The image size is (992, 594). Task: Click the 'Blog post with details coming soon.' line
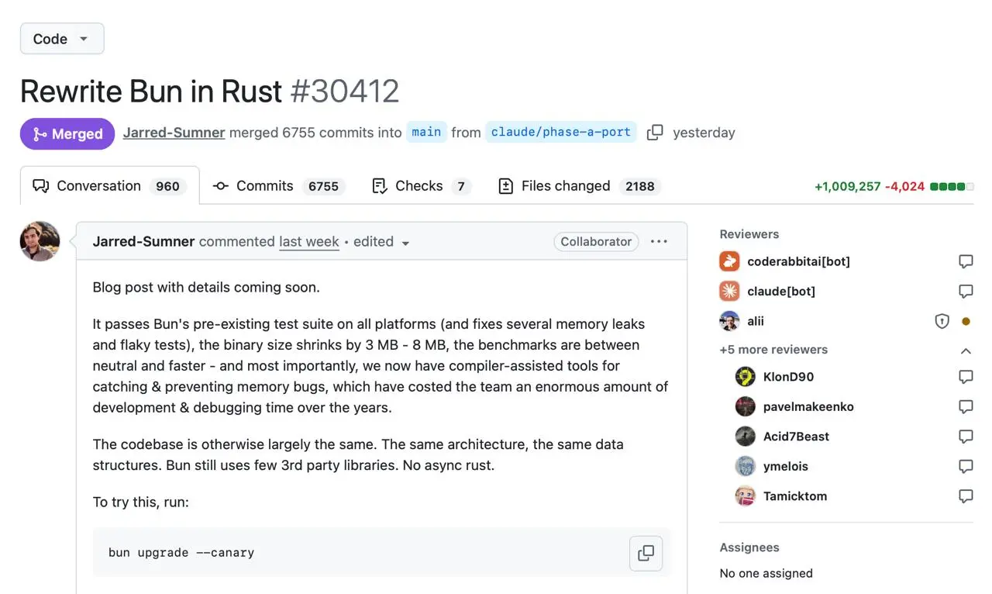pos(206,288)
